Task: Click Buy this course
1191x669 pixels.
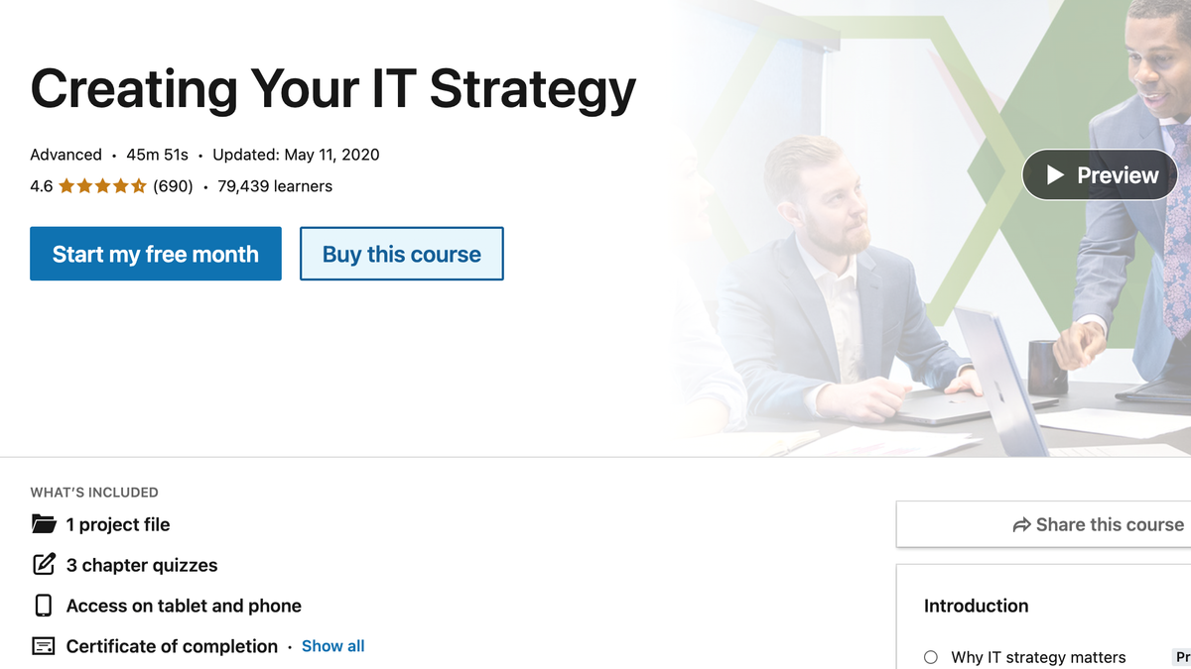Action: [x=401, y=254]
